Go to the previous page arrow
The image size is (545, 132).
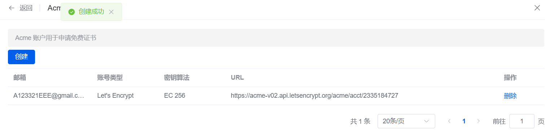point(449,121)
